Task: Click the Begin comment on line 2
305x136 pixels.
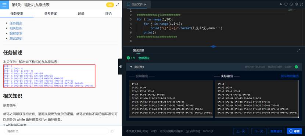Action: click(x=158, y=15)
